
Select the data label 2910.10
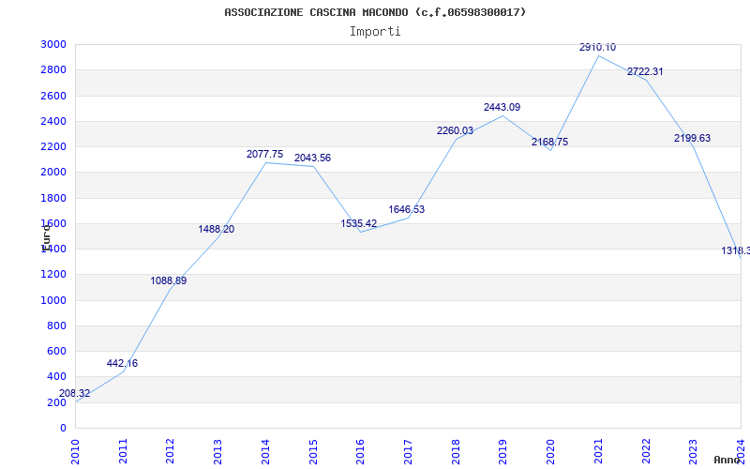[x=597, y=48]
